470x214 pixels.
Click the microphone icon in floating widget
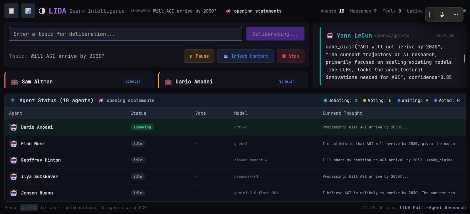pos(442,14)
